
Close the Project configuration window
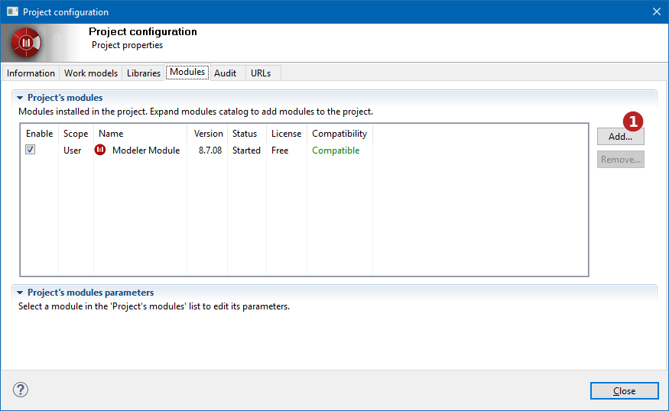click(657, 11)
